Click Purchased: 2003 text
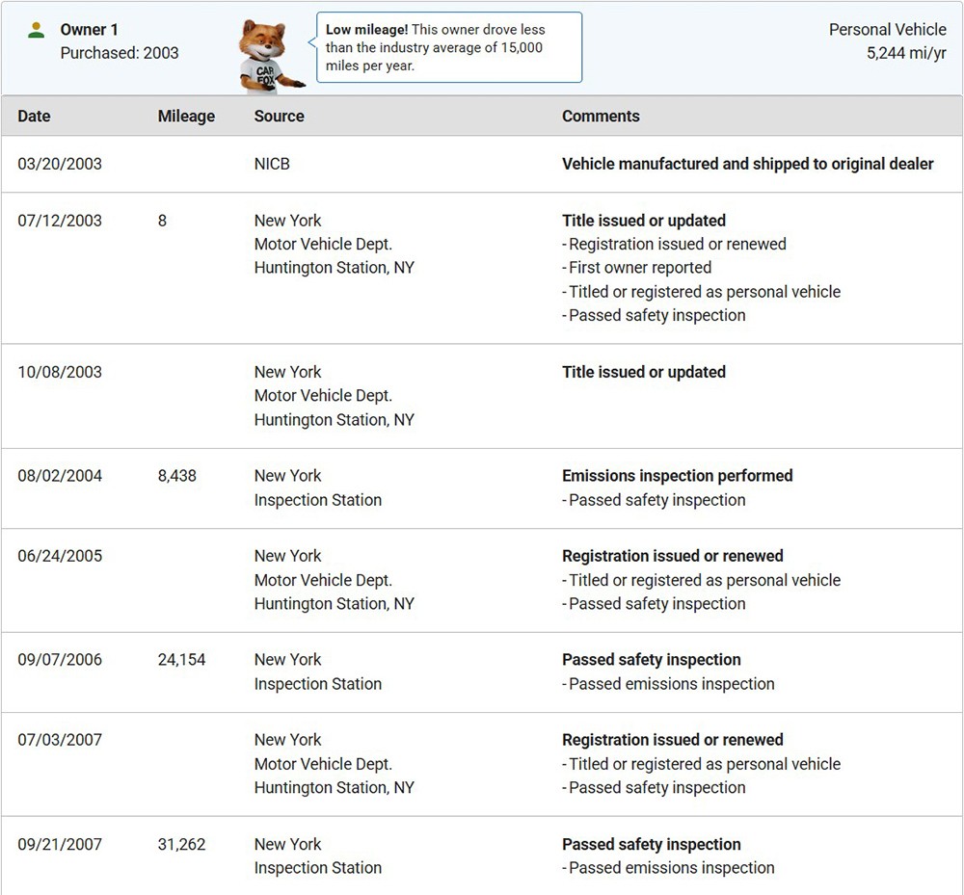Screen dimensions: 964x895 pos(120,53)
